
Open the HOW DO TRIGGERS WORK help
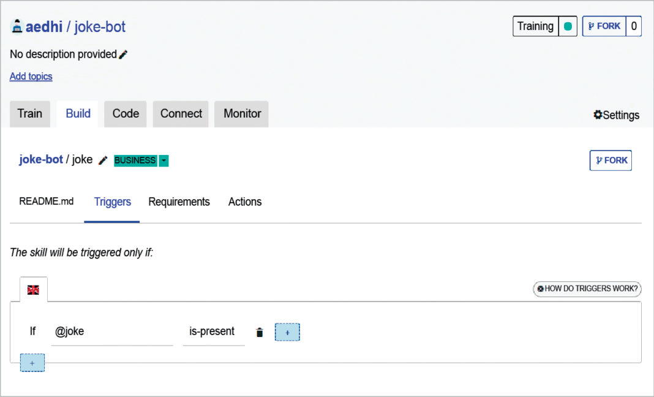[586, 289]
